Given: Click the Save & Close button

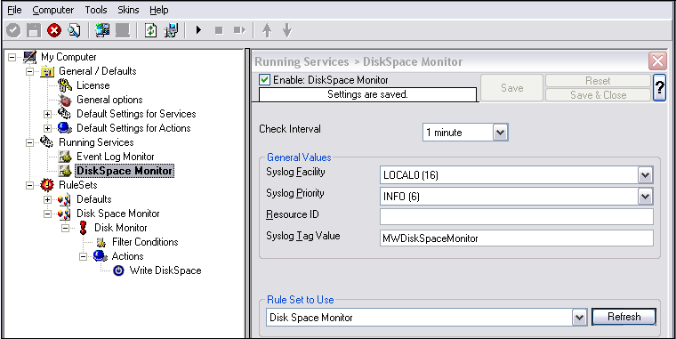Looking at the screenshot, I should pyautogui.click(x=598, y=95).
